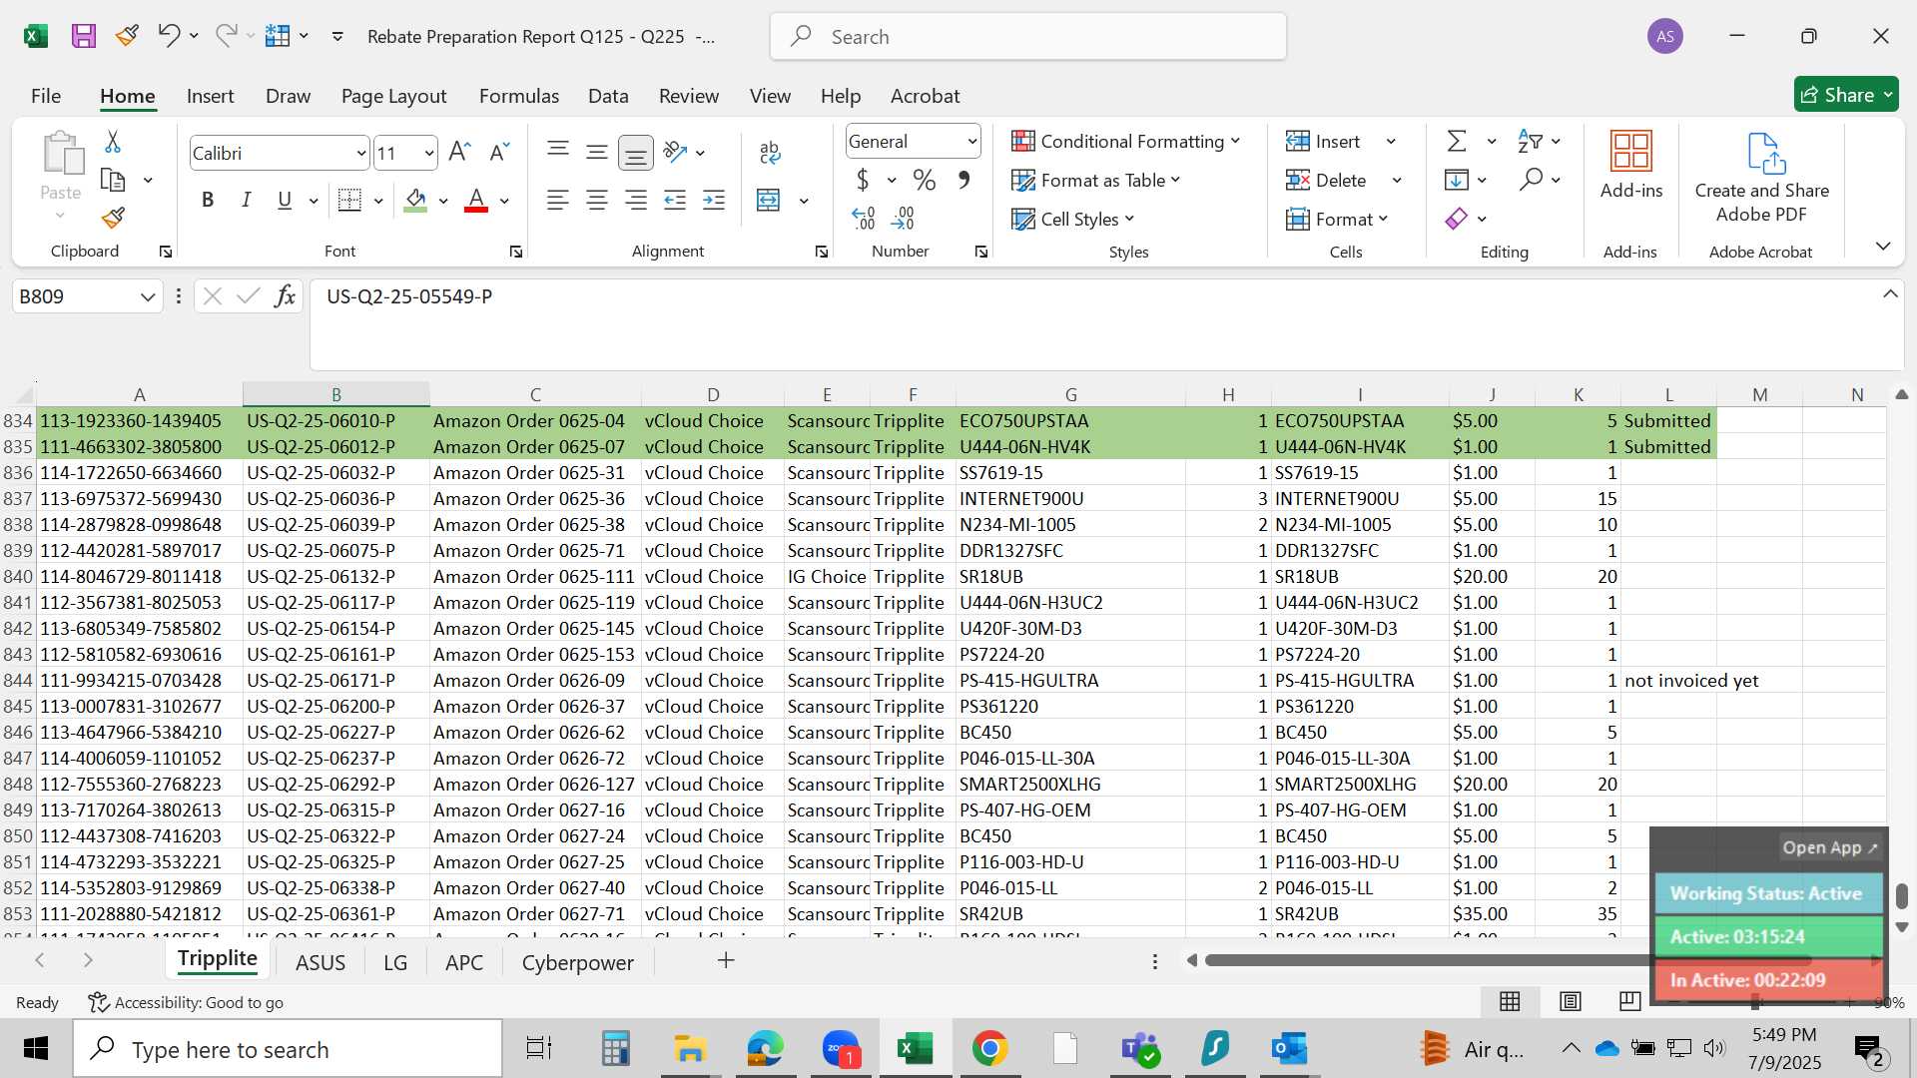Switch to the Data ribbon tab
Screen dimensions: 1917x1078
[x=608, y=96]
